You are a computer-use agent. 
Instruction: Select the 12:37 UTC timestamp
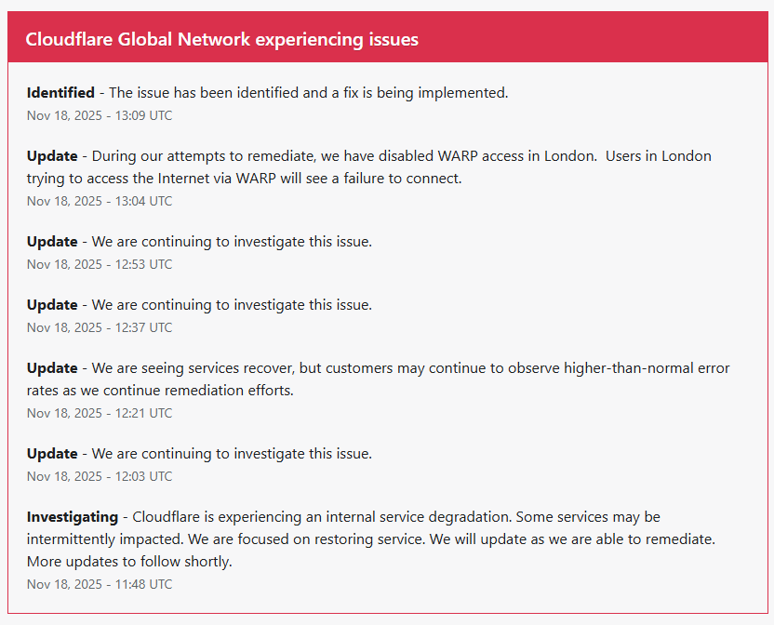coord(100,328)
